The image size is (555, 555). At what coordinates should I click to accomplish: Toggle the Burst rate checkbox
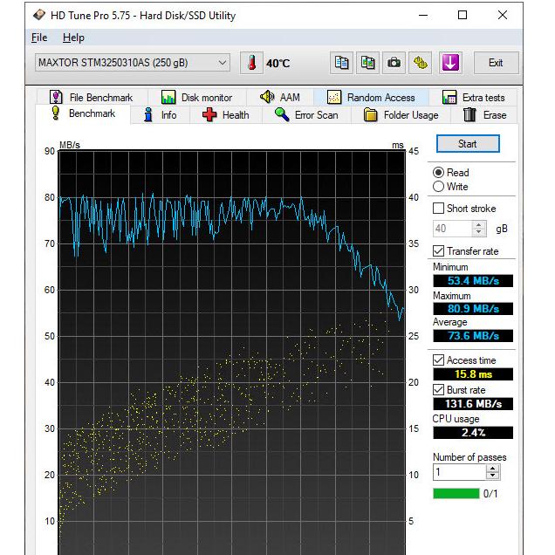pyautogui.click(x=439, y=390)
